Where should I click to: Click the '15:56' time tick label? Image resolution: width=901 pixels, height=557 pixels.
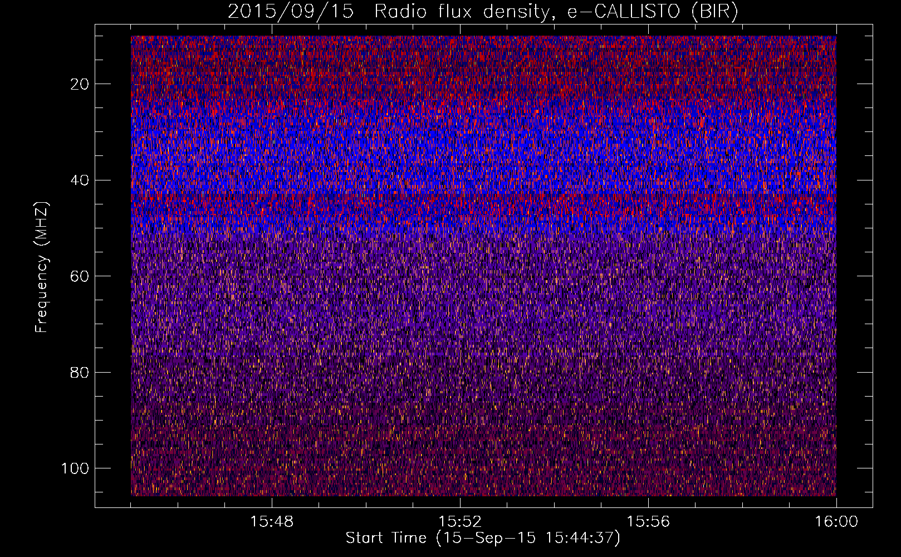click(648, 522)
